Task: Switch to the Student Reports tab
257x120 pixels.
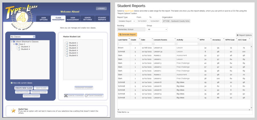Action: tap(102, 19)
